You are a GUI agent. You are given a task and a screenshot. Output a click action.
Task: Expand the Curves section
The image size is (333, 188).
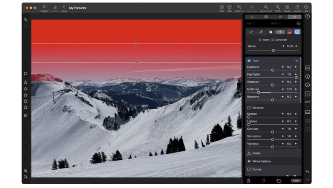coord(257,169)
